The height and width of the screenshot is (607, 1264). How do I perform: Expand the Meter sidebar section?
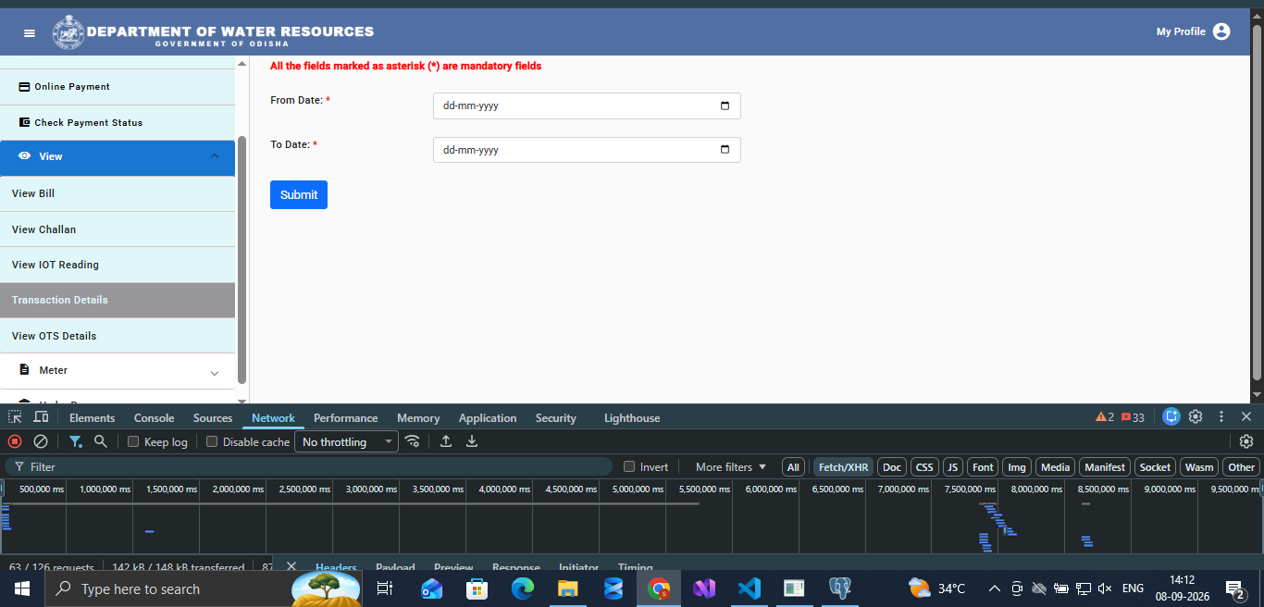[x=118, y=370]
